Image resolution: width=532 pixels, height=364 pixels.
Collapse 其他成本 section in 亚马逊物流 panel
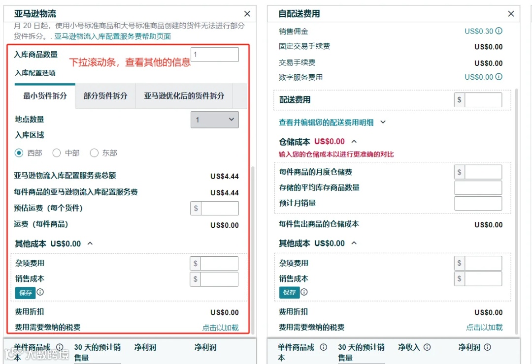coord(90,243)
